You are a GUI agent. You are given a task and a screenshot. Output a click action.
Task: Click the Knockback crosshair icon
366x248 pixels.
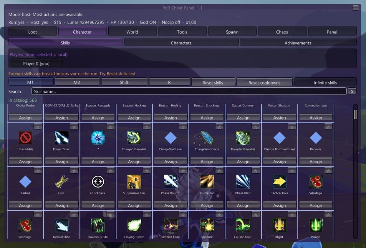coord(98,181)
